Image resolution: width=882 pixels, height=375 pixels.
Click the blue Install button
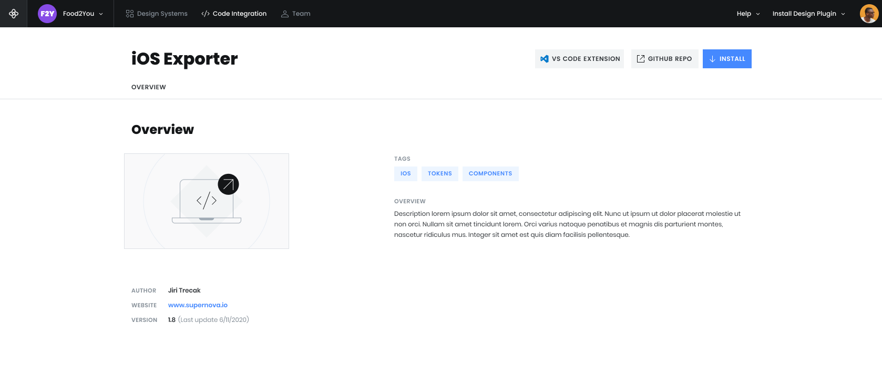pos(727,59)
